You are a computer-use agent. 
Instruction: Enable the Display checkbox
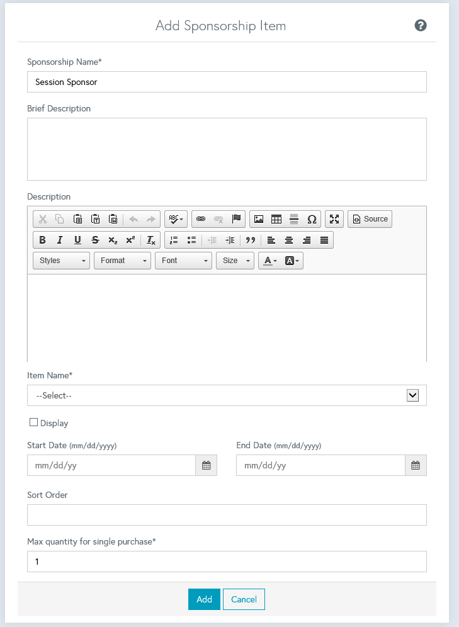(34, 422)
